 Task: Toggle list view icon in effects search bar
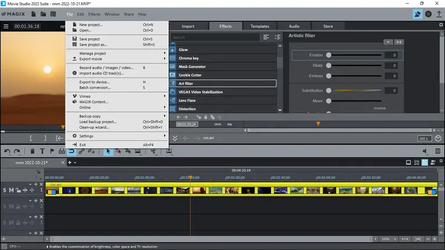[x=266, y=37]
